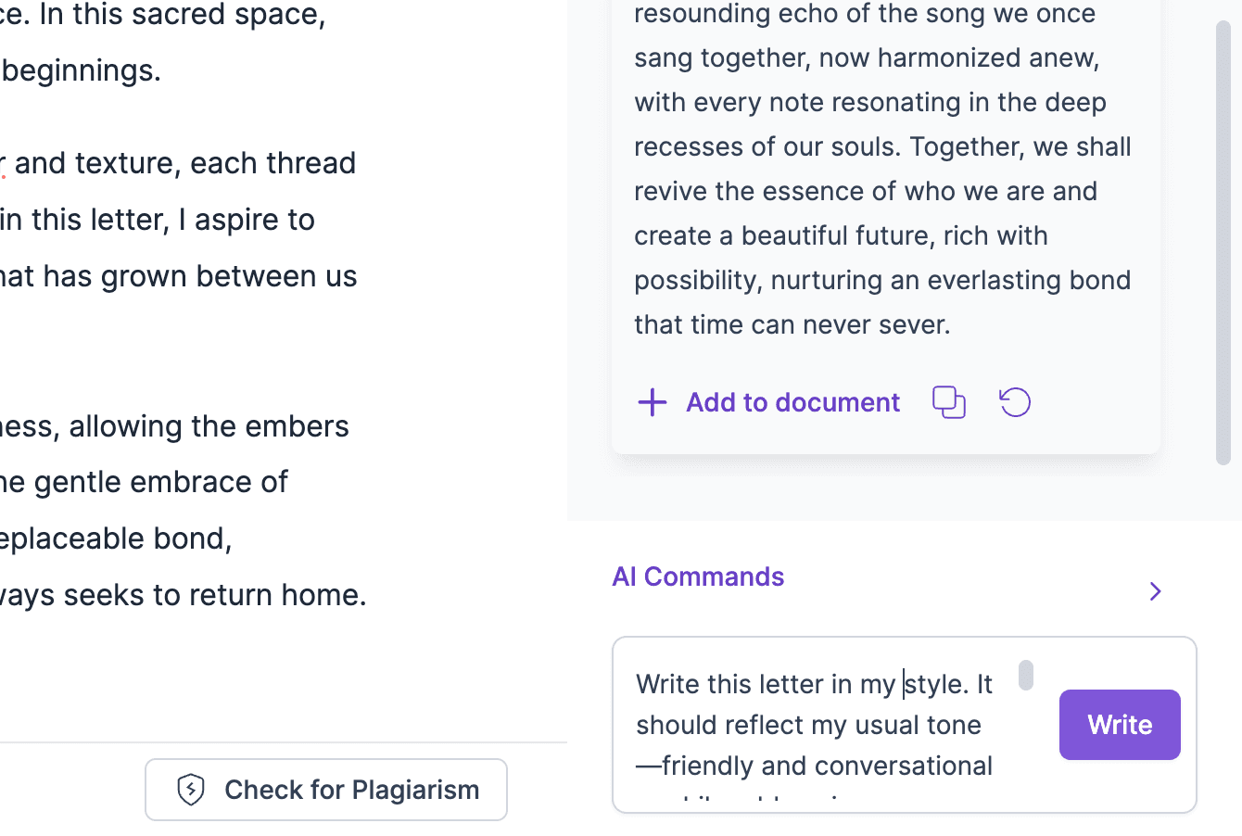The image size is (1242, 836).
Task: Place cursor in line "in this letter, I aspire to"
Action: point(158,220)
